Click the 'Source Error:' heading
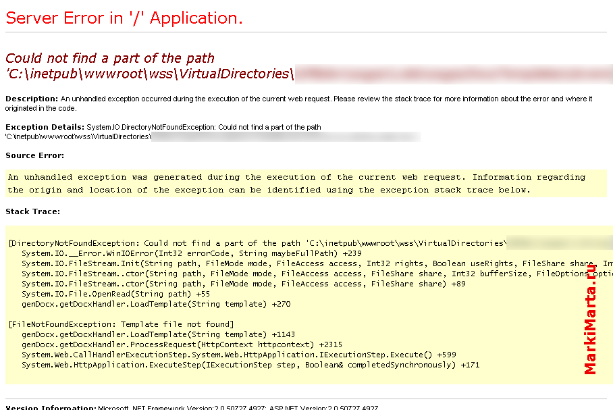The width and height of the screenshot is (613, 410). (35, 155)
